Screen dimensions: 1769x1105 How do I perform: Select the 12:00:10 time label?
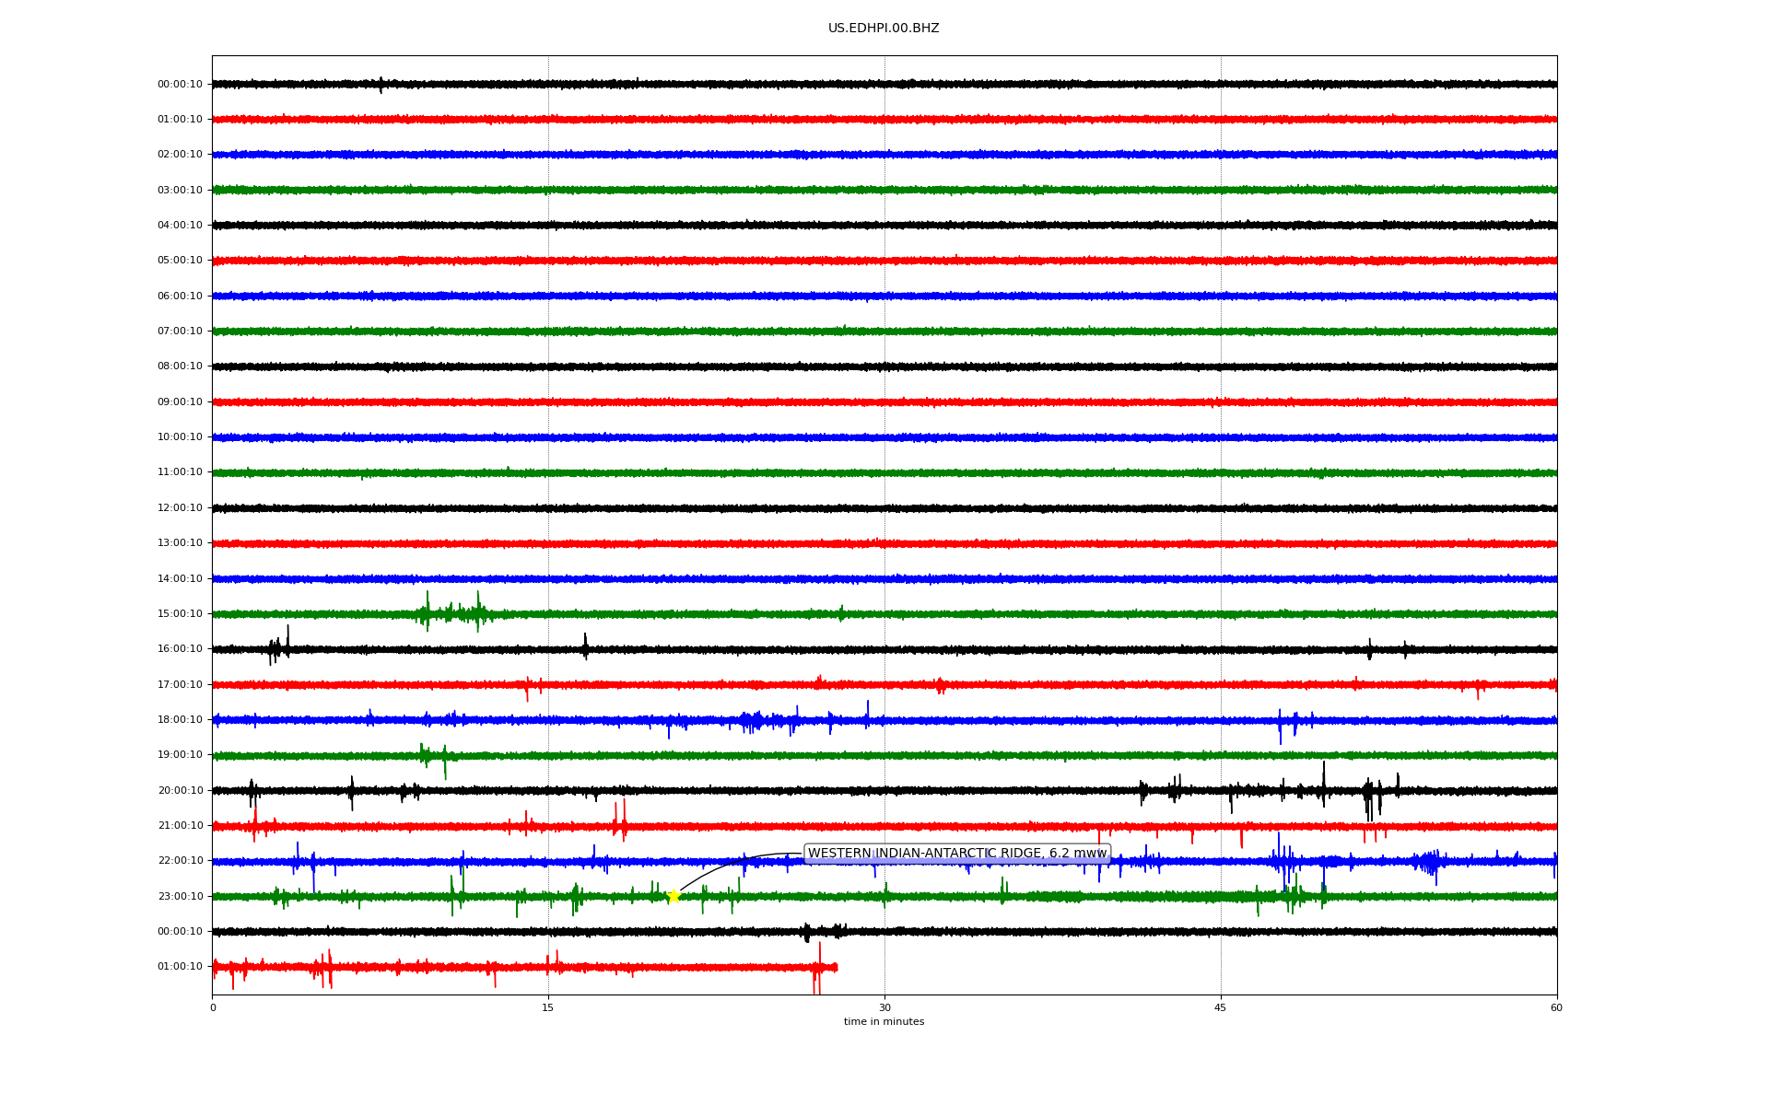[x=180, y=507]
